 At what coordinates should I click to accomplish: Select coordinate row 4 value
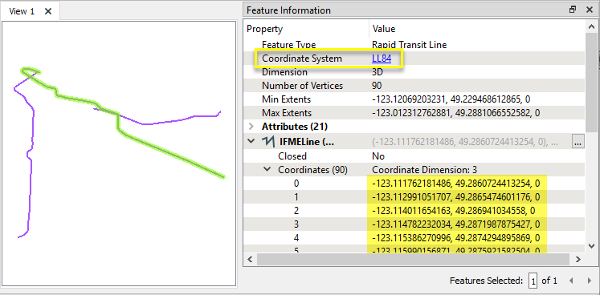click(455, 238)
